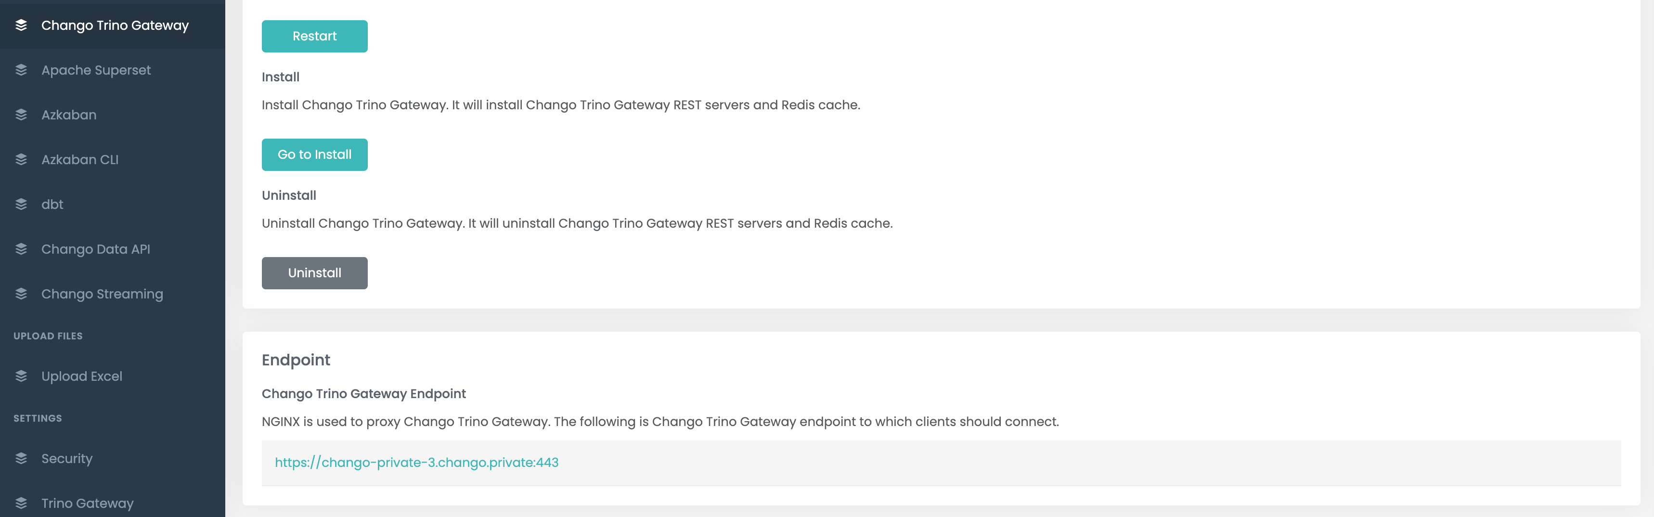Click the Uninstall button
1654x517 pixels.
click(x=314, y=272)
